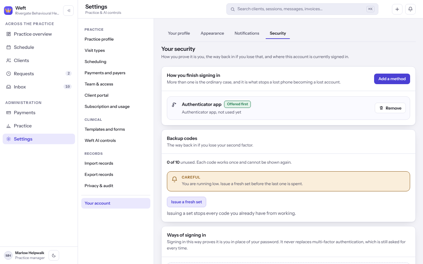Switch to the Appearance tab
The width and height of the screenshot is (423, 264).
[212, 33]
